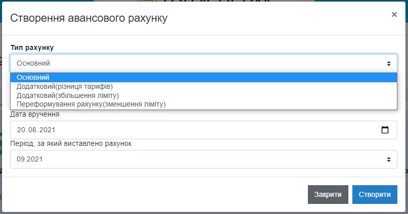Click the arrow icon of the period select
The image size is (408, 214).
(388, 159)
